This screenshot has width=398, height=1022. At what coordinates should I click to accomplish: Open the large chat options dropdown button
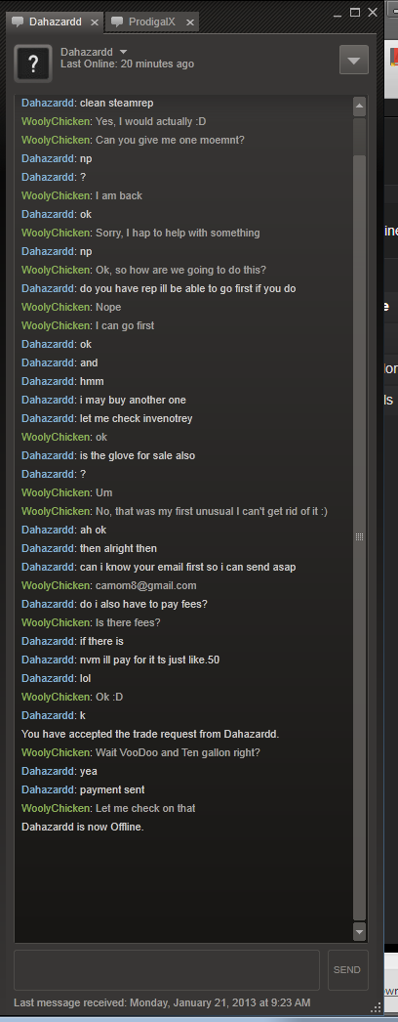pyautogui.click(x=354, y=60)
